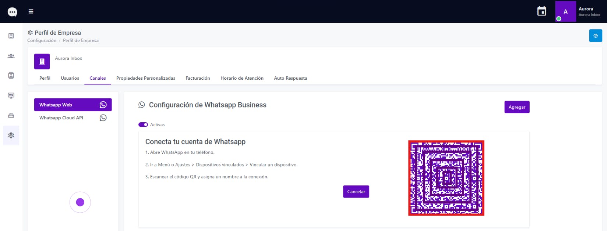Click the Configuración breadcrumb link

pos(42,40)
